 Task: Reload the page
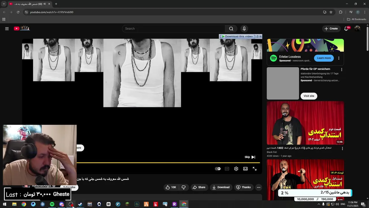[18, 12]
